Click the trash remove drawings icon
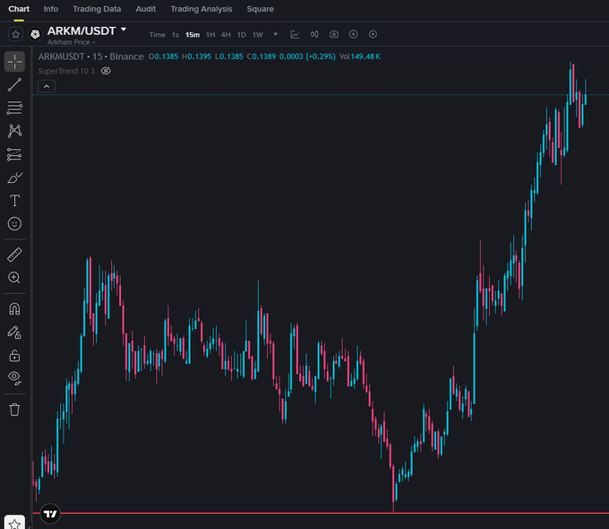The image size is (609, 529). click(x=14, y=410)
